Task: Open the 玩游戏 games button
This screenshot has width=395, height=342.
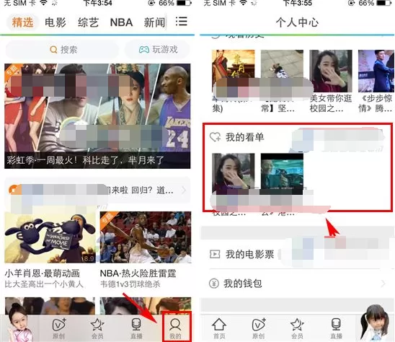Action: click(158, 50)
